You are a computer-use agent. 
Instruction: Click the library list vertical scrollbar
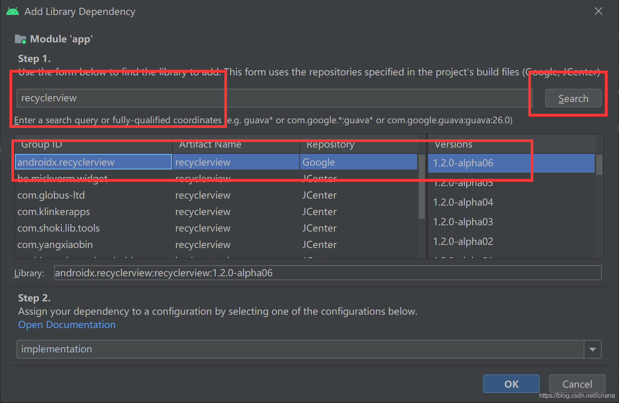pos(422,186)
